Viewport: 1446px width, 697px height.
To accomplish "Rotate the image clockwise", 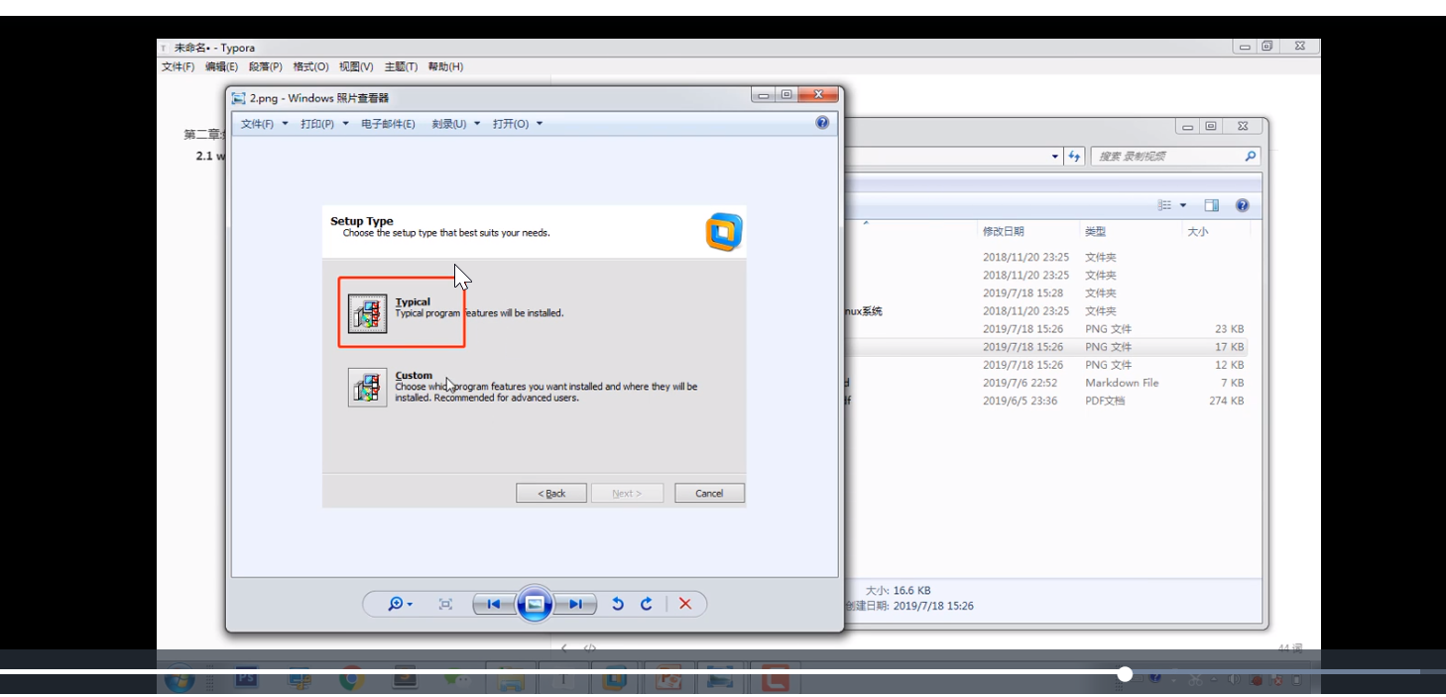I will coord(647,604).
